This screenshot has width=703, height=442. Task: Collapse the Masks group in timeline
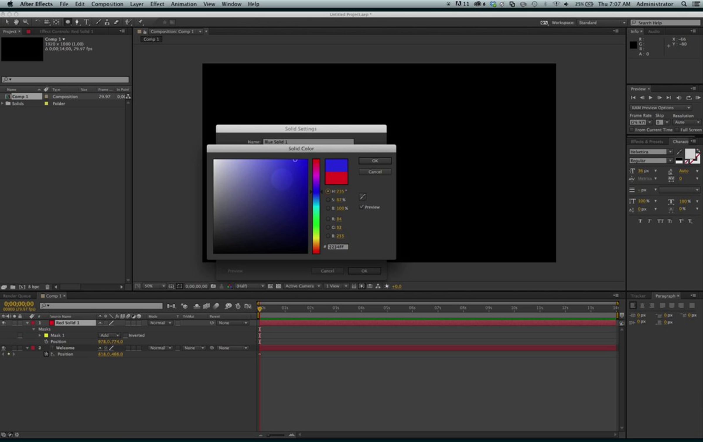click(34, 329)
